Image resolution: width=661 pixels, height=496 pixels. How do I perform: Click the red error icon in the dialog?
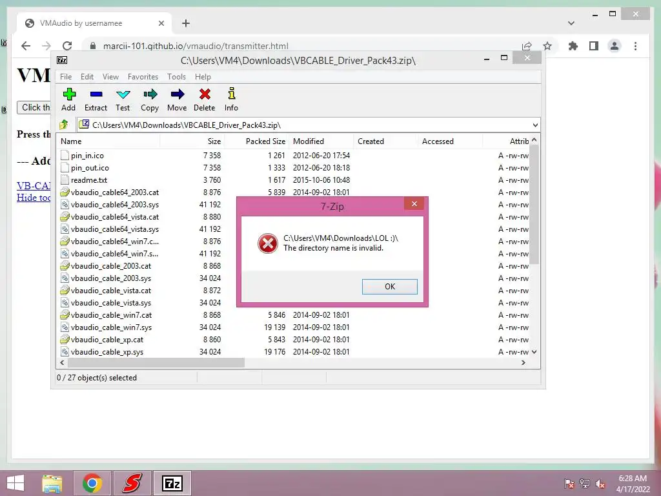268,243
